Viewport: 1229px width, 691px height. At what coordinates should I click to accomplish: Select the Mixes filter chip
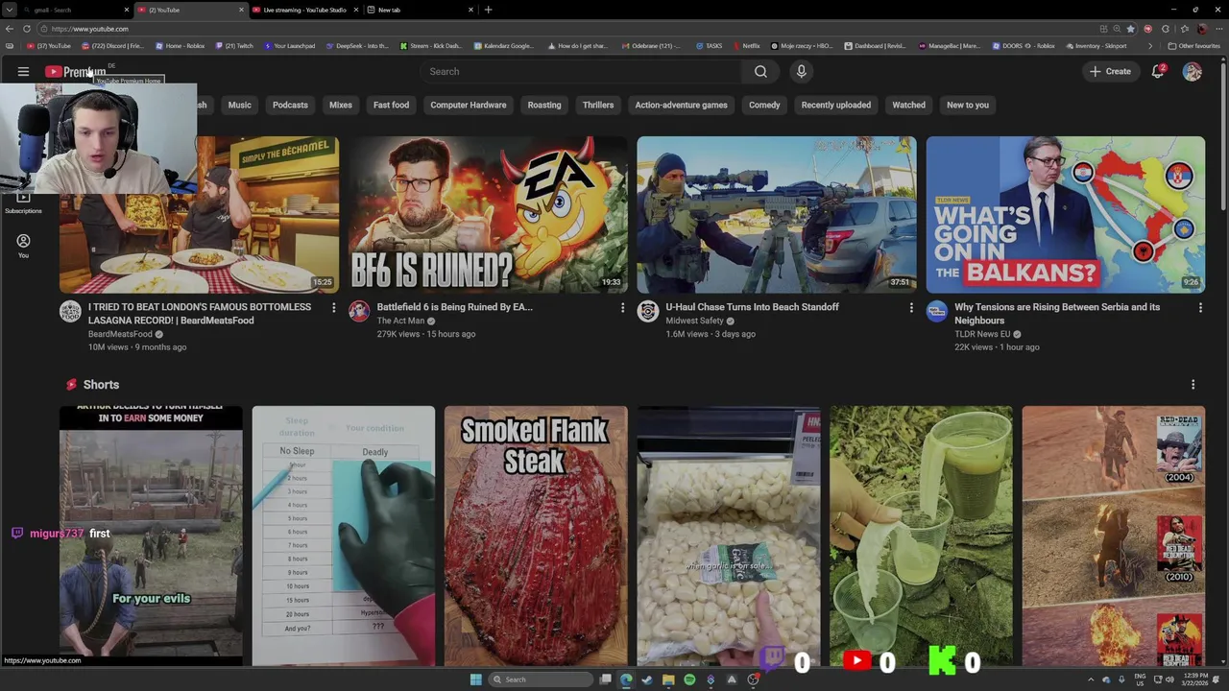[x=341, y=105]
